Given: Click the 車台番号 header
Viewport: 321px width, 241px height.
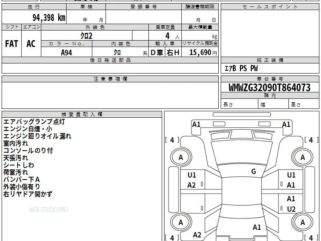Looking at the screenshot, I should tap(270, 79).
